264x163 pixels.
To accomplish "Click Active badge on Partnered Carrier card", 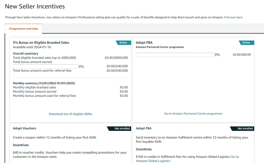I will [x=246, y=43].
